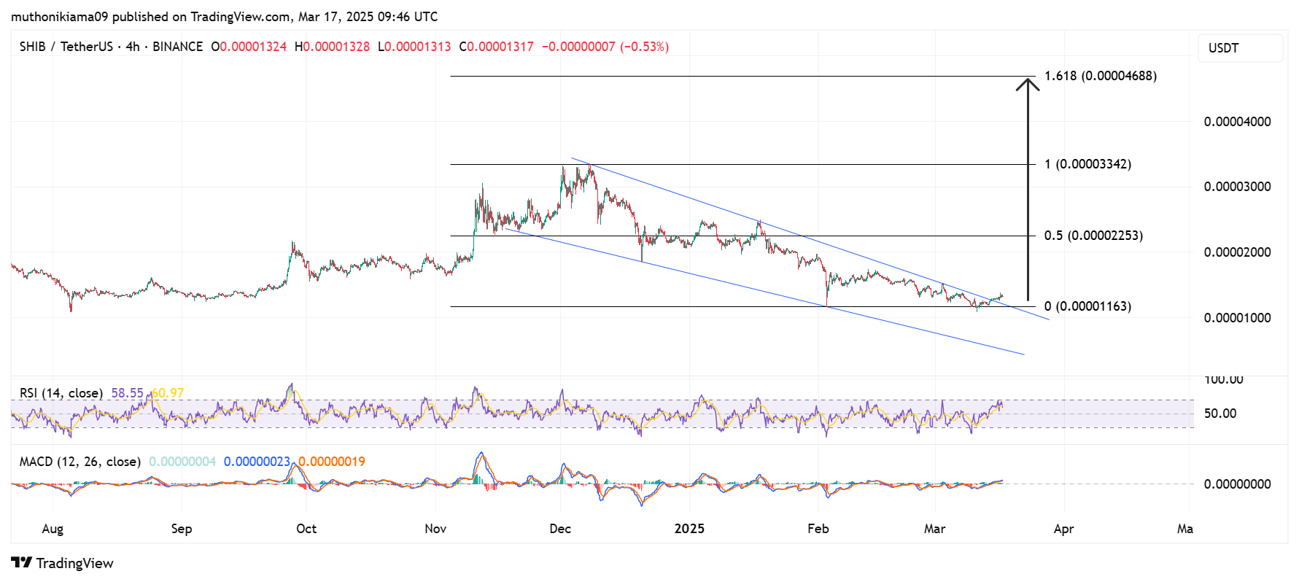Click the RSI (14, close) indicator legend

click(x=61, y=393)
